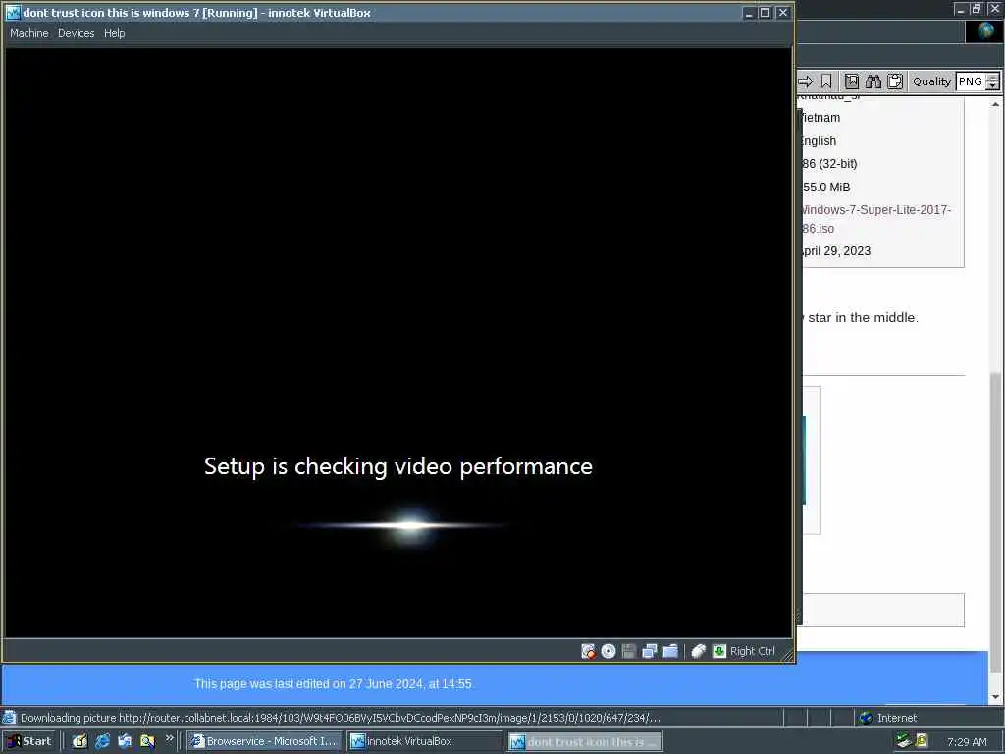This screenshot has width=1005, height=754.
Task: Click the '86 (32-bit)' architecture text
Action: coord(829,164)
